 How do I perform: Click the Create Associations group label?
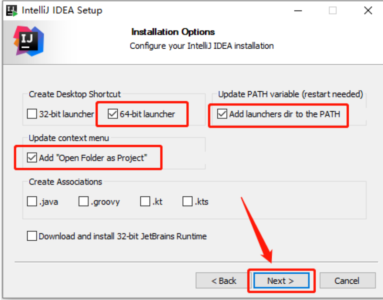(65, 182)
